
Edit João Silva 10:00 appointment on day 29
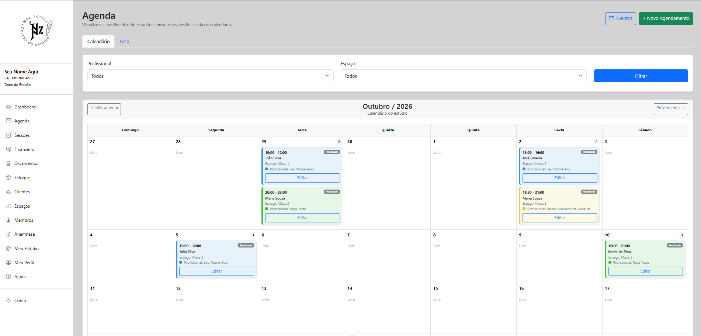coord(302,178)
